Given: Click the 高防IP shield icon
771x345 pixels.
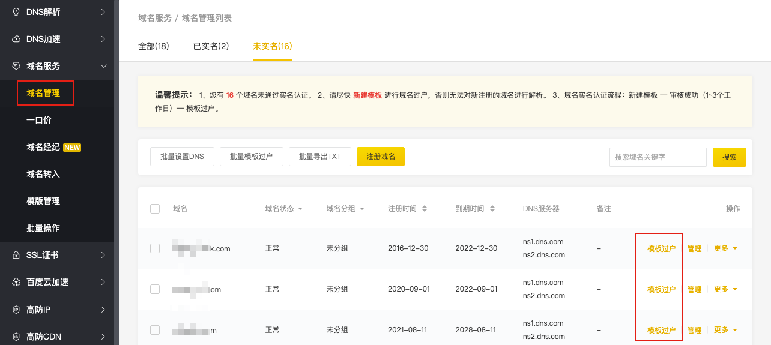Looking at the screenshot, I should coord(16,310).
